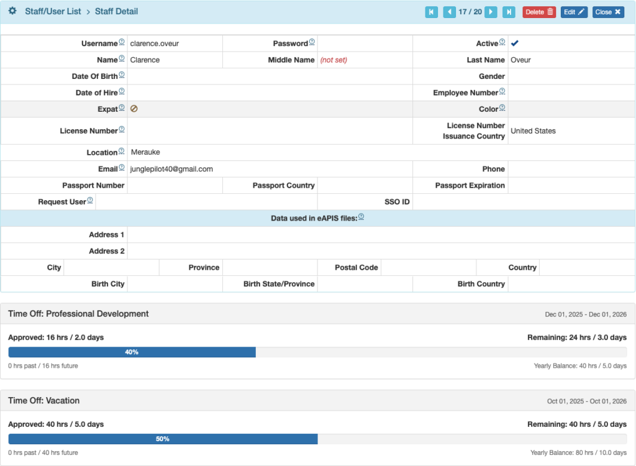Viewport: 636px width, 466px height.
Task: Jump to the last staff record
Action: pos(509,12)
